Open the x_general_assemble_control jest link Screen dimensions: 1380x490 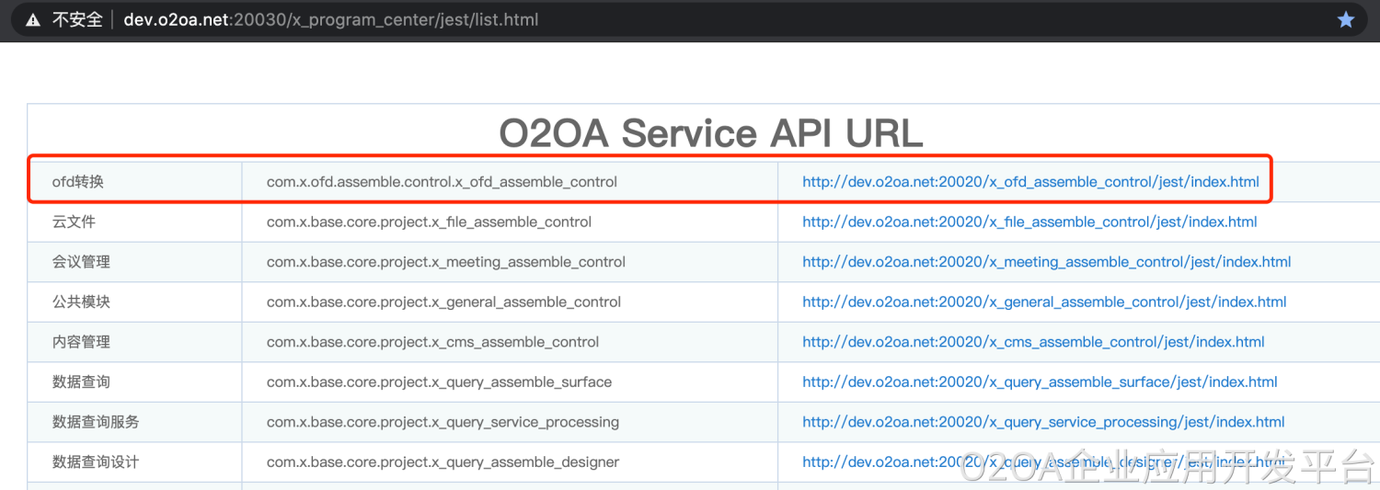[1044, 302]
